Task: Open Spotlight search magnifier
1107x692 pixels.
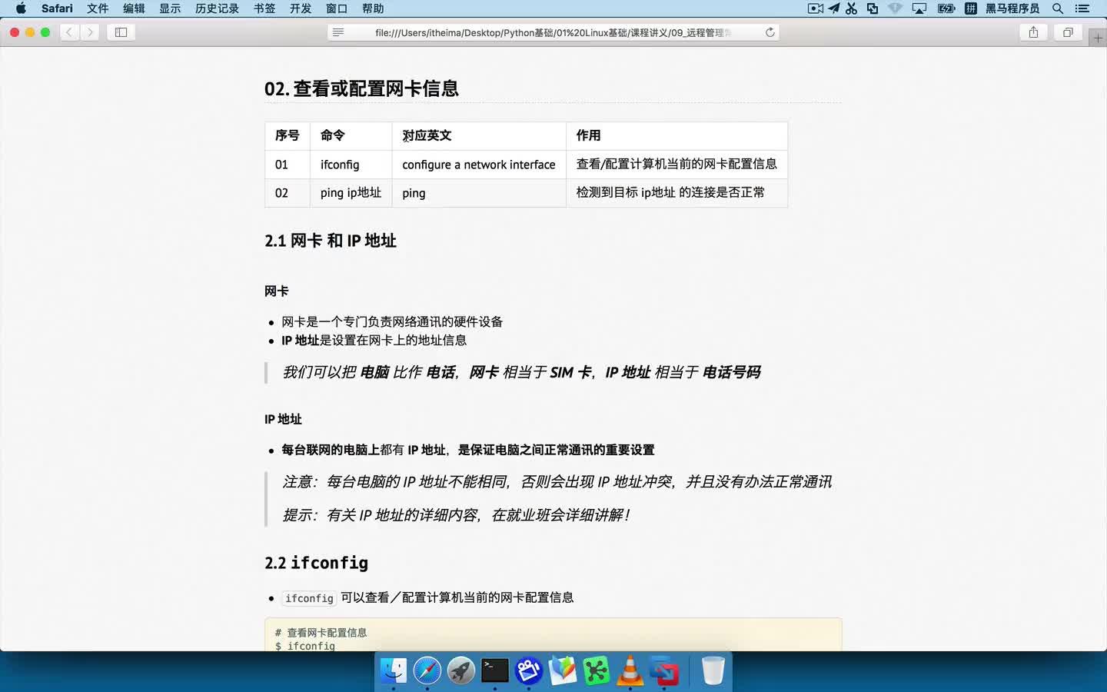Action: (x=1058, y=8)
